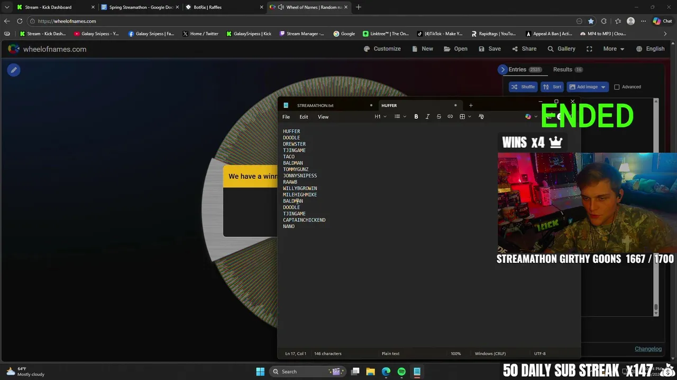
Task: Shuffle the wheel entries
Action: (523, 87)
